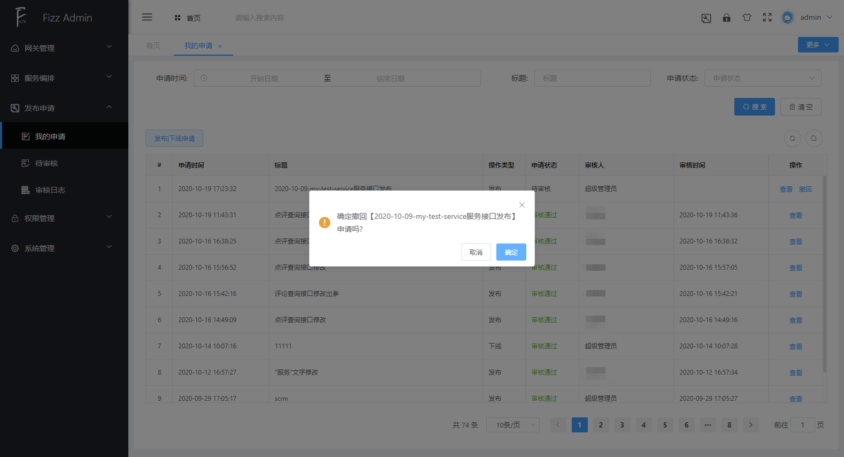Image resolution: width=844 pixels, height=457 pixels.
Task: Click 首页 grid icon in top bar
Action: [178, 18]
